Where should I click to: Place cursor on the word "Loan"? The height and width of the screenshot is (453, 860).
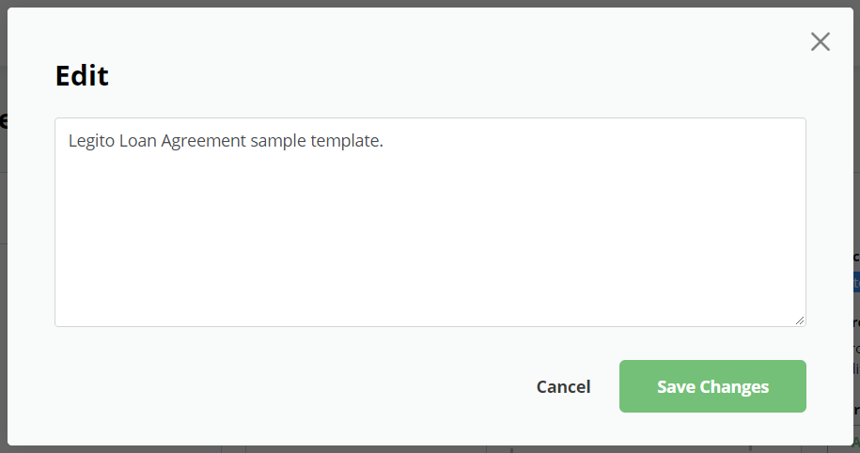coord(137,141)
